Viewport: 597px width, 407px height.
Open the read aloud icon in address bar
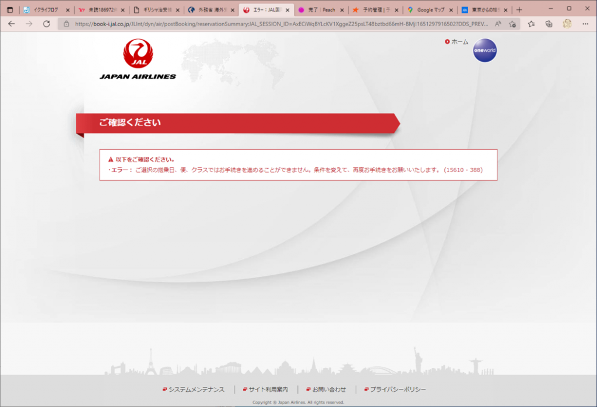[x=497, y=24]
